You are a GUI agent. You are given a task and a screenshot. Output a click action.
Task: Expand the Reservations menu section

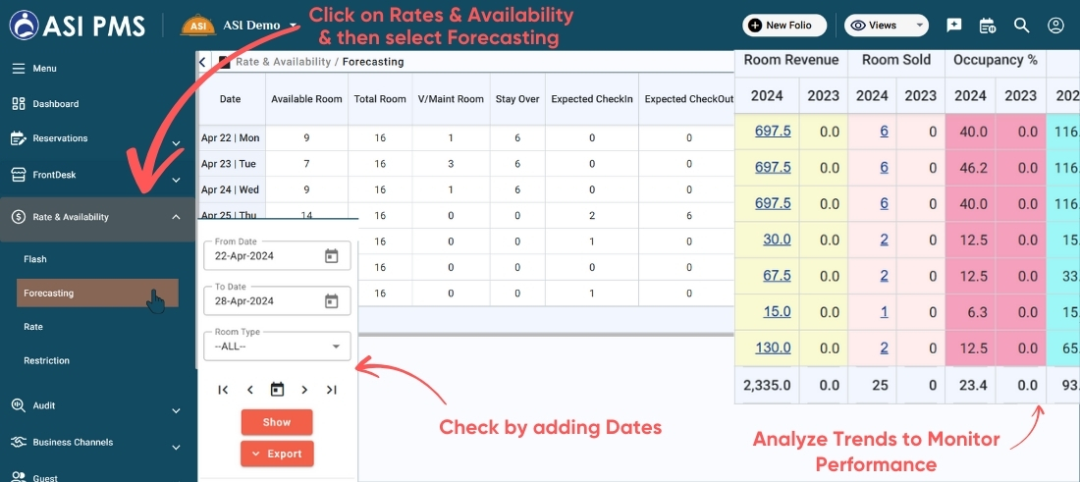[176, 143]
